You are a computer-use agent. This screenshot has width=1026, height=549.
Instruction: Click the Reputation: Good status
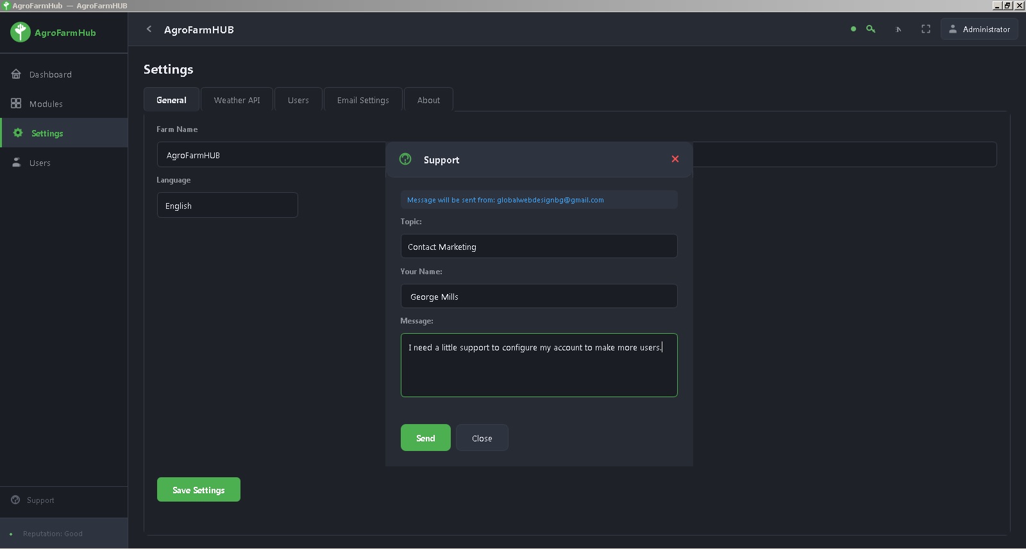53,534
